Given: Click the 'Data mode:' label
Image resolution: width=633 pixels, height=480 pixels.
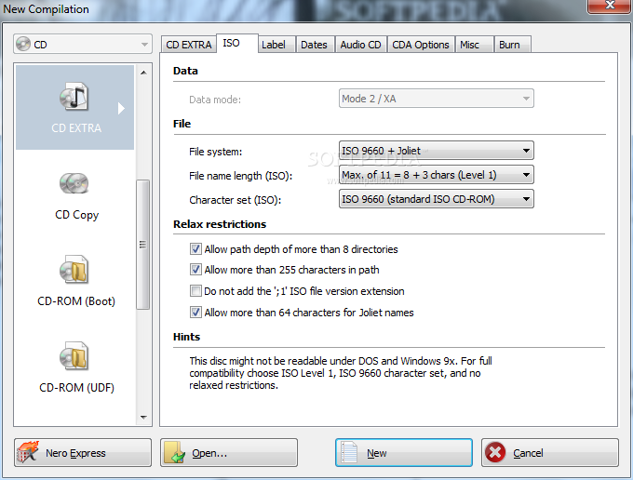Looking at the screenshot, I should pos(215,100).
